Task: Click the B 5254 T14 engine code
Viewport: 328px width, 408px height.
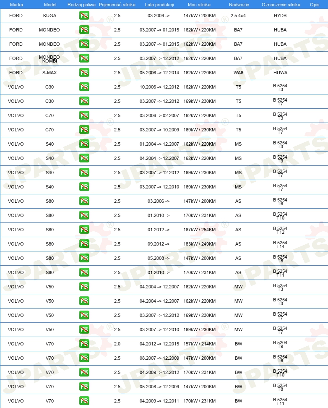Action: point(280,244)
